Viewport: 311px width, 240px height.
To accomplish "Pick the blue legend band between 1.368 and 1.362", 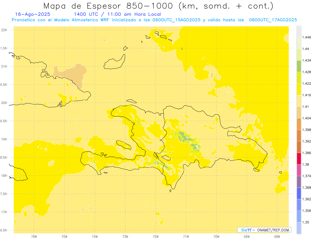I will click(299, 193).
